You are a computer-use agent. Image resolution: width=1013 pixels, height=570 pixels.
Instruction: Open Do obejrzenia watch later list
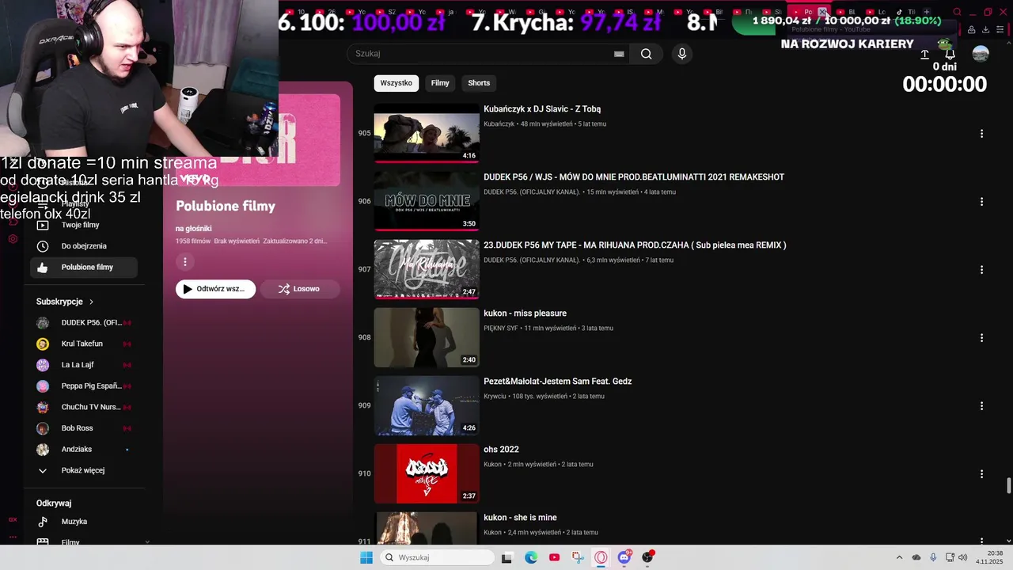tap(83, 246)
